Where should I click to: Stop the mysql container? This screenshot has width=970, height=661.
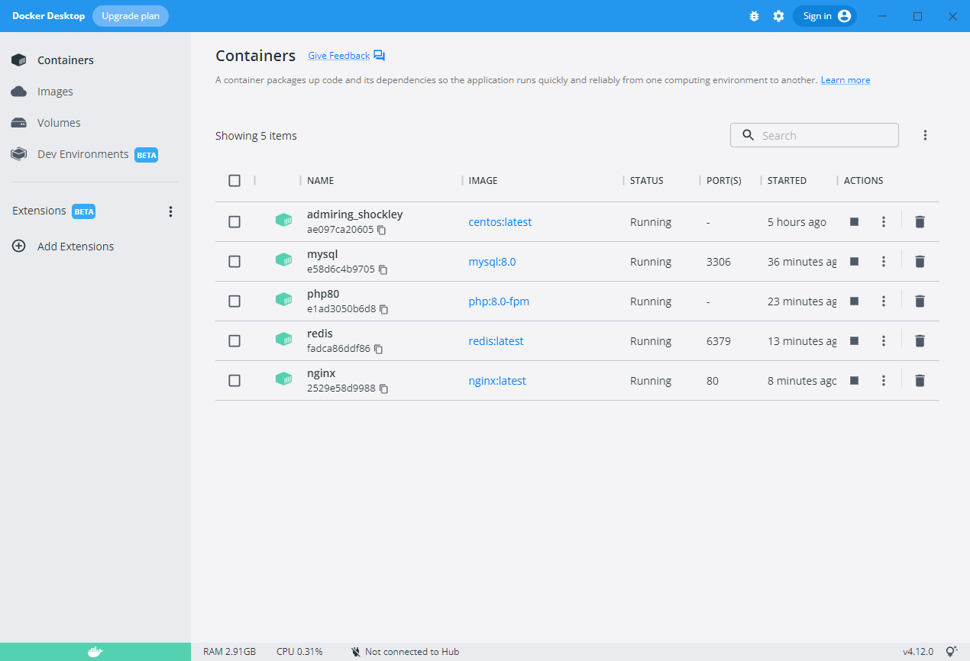coord(855,261)
